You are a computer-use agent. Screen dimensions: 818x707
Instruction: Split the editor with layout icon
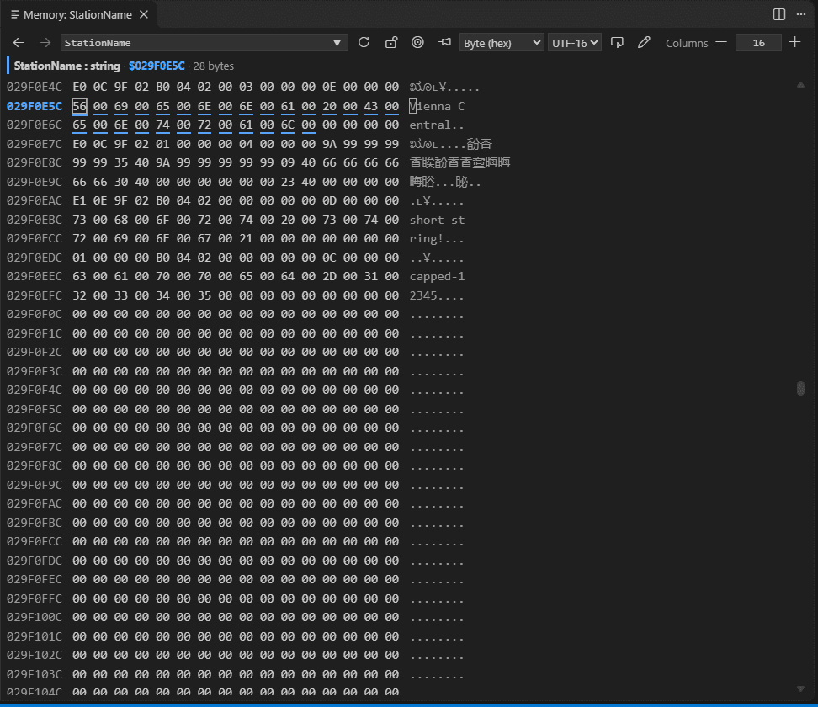(x=779, y=14)
